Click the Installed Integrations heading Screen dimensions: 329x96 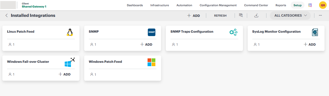33,16
